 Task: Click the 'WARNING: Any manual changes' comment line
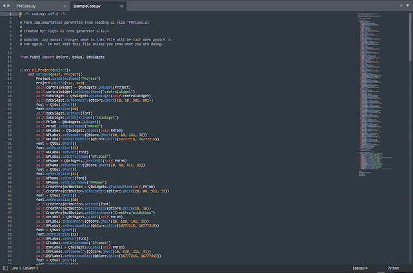tap(96, 40)
